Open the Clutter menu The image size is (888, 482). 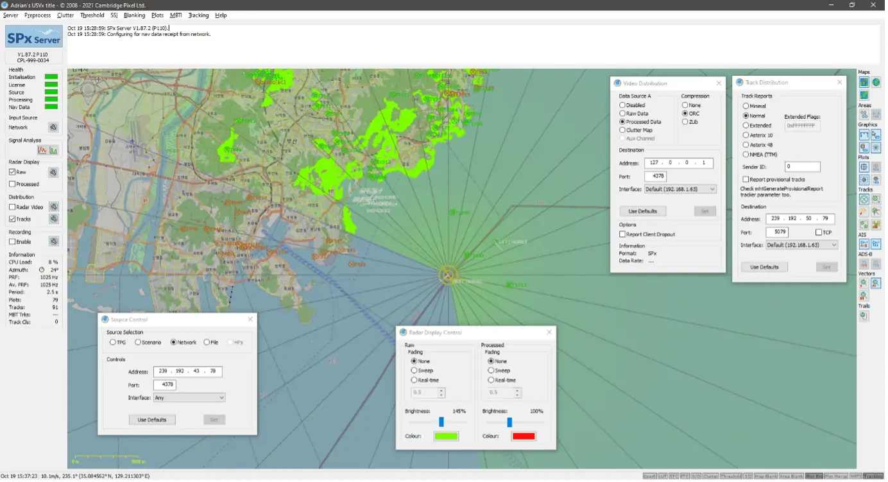65,15
